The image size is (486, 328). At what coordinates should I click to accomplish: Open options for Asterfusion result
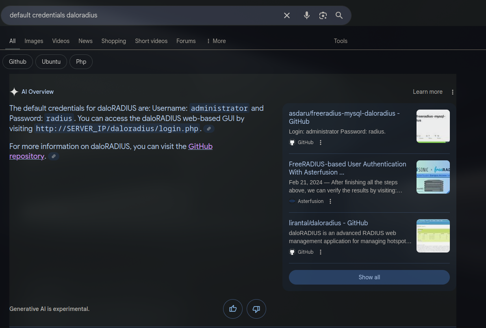(x=330, y=201)
